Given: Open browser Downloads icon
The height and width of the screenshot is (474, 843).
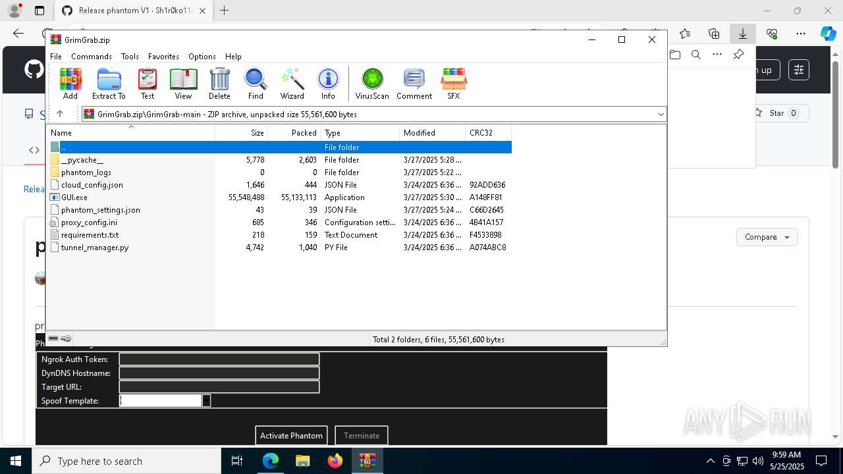Looking at the screenshot, I should [x=743, y=34].
